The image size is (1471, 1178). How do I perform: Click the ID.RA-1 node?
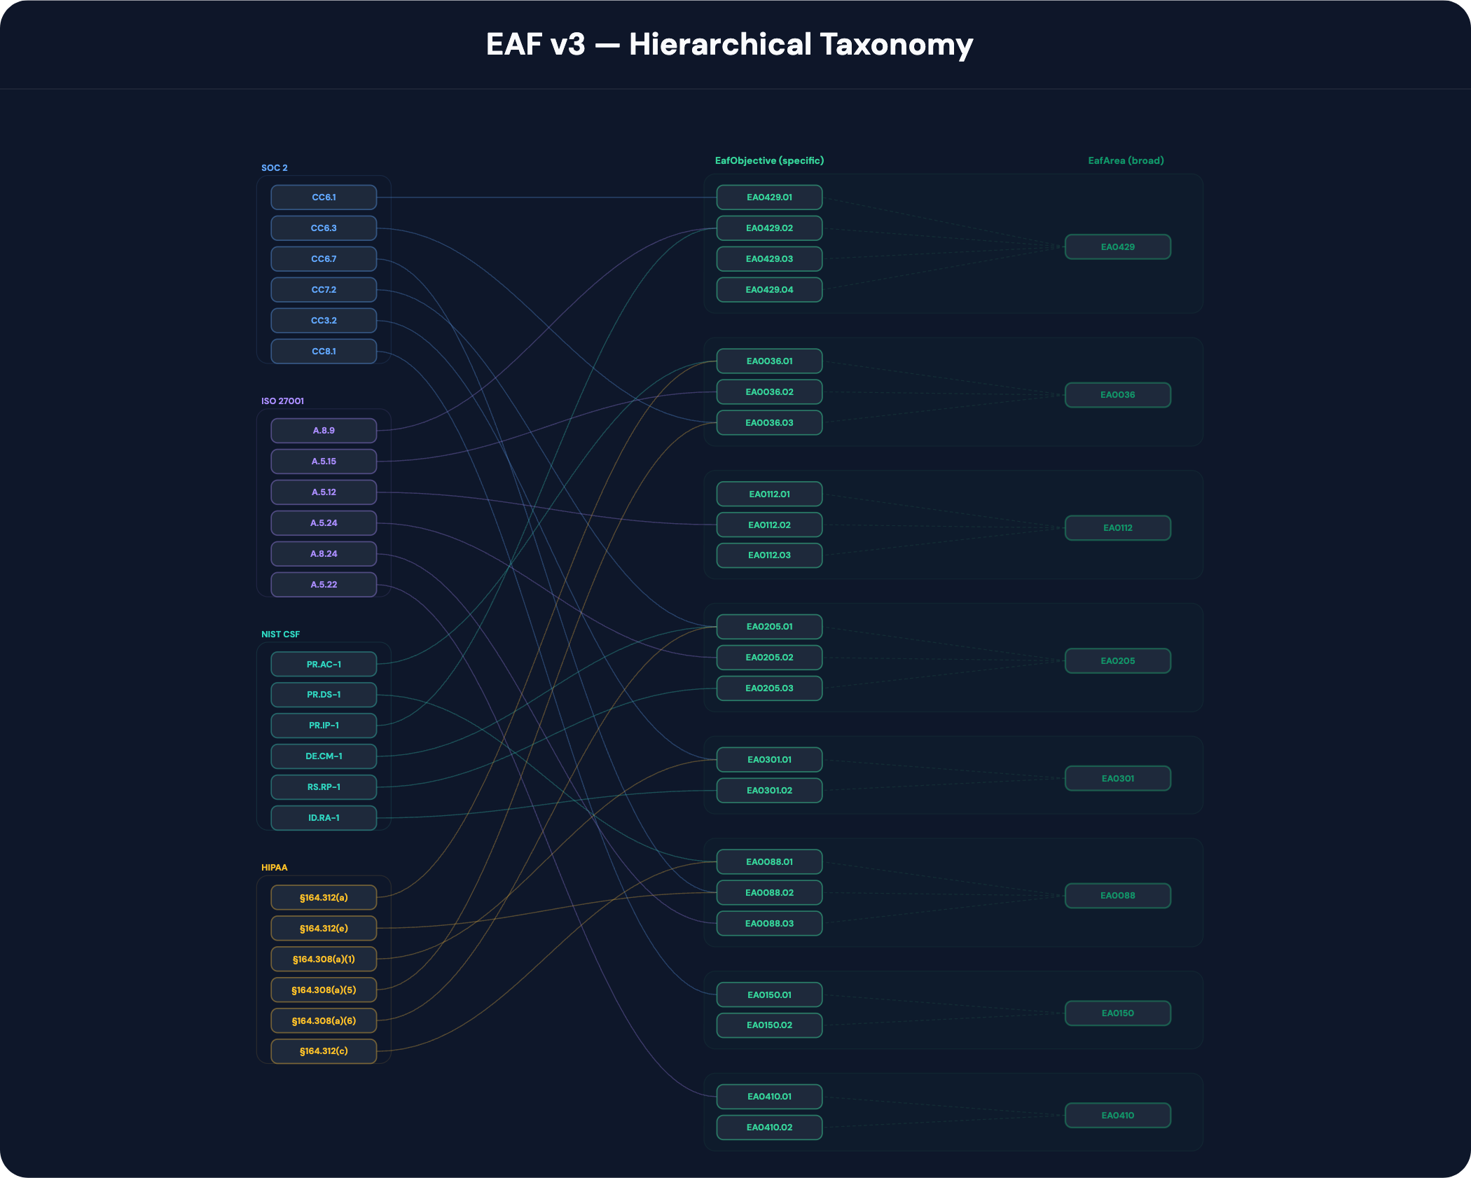pos(324,818)
